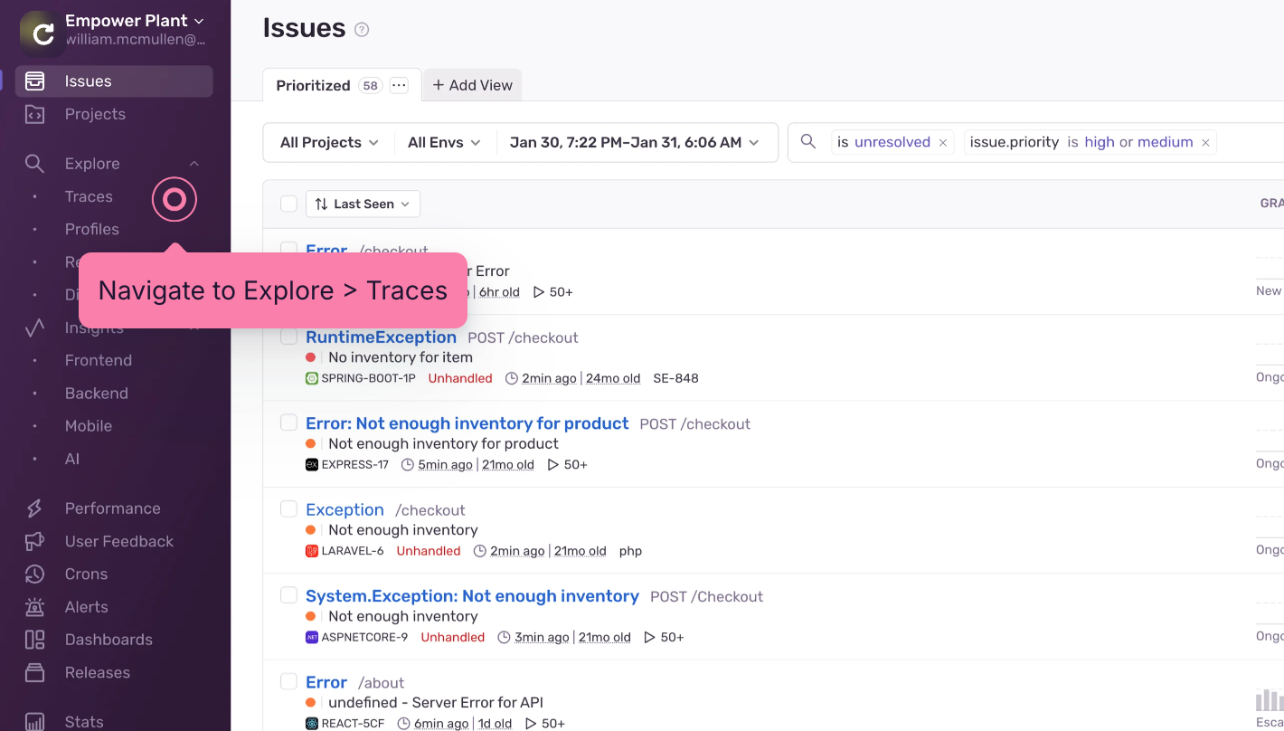
Task: Click the Stats sidebar icon
Action: [34, 720]
